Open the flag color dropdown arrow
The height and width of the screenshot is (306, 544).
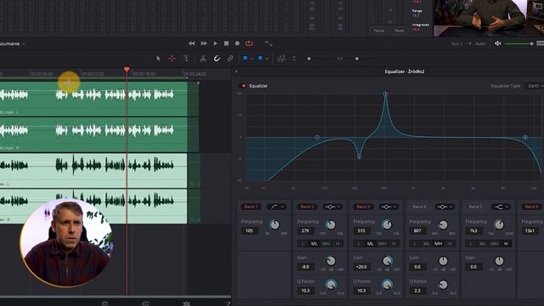click(x=252, y=59)
